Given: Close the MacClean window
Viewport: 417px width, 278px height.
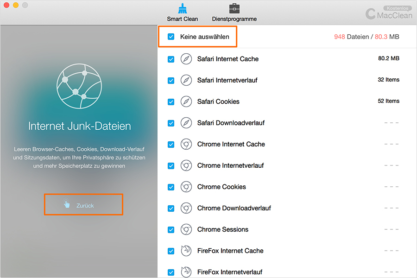Looking at the screenshot, I should [x=6, y=5].
